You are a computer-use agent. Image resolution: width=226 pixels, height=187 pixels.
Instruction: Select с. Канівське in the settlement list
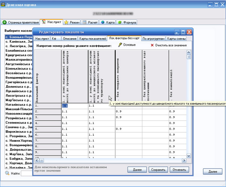point(19,41)
